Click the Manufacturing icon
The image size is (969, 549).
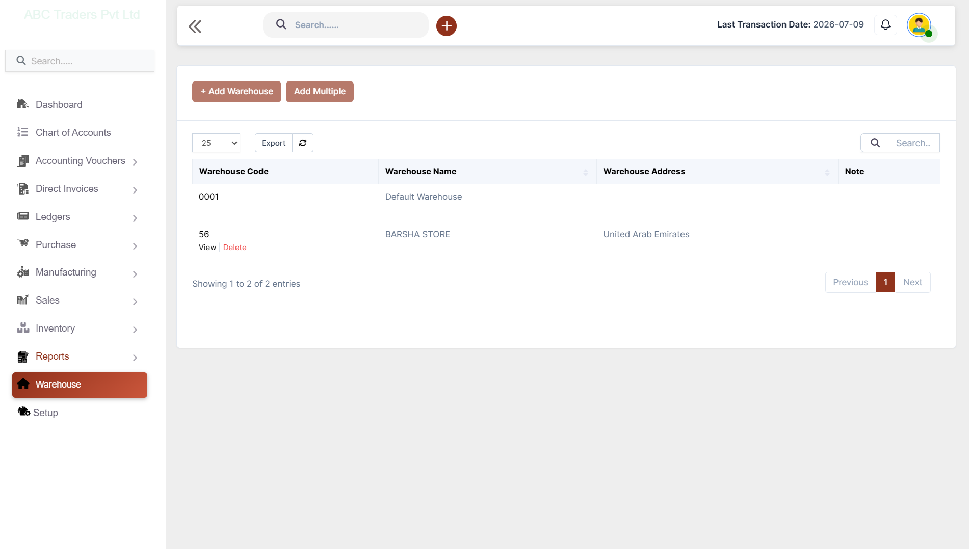[x=22, y=272]
